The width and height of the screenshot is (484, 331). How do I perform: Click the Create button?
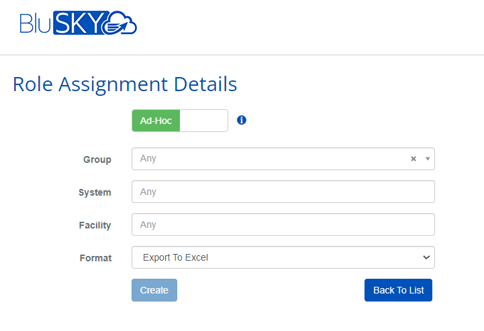click(154, 290)
